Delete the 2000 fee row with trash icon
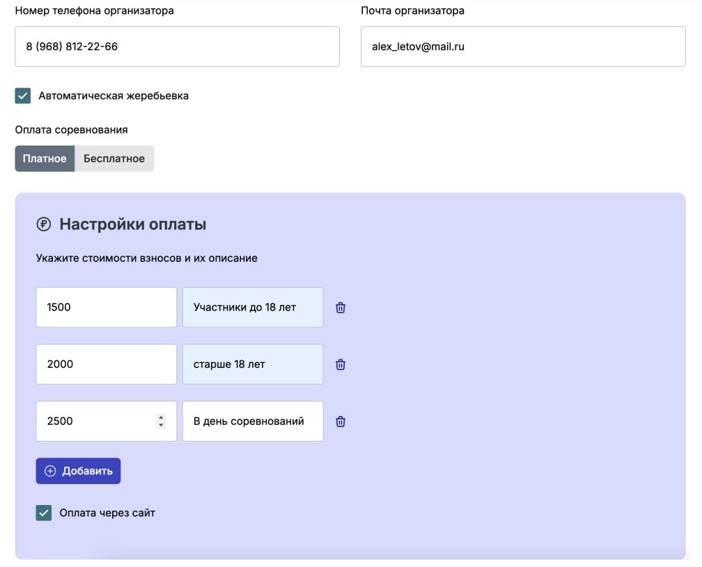The image size is (702, 567). click(341, 364)
